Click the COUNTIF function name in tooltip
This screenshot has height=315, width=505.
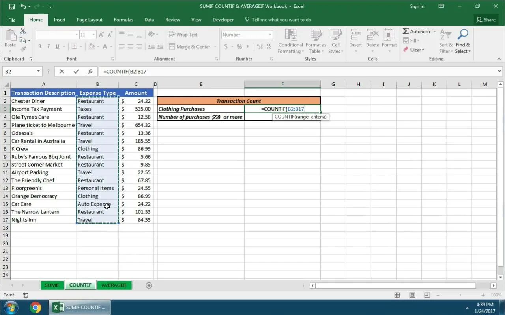pyautogui.click(x=284, y=117)
